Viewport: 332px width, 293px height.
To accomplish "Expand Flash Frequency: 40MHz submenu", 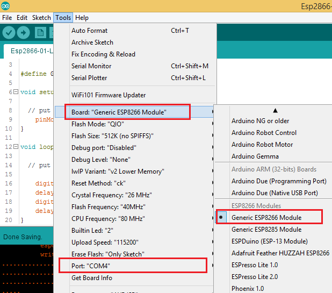I will pos(135,207).
